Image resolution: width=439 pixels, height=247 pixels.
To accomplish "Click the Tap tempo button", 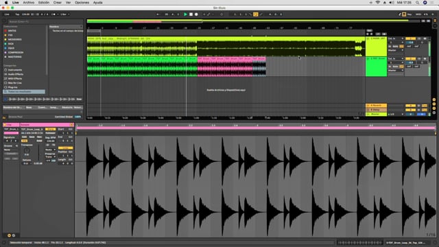I will tap(17, 14).
